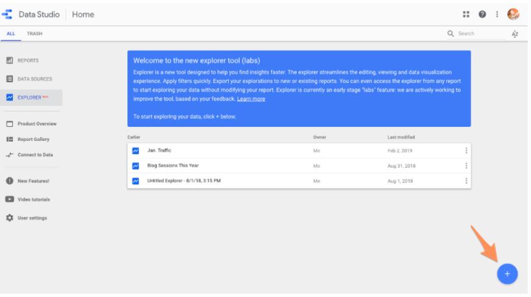
Task: Select DATA SOURCES in the sidebar
Action: [35, 79]
